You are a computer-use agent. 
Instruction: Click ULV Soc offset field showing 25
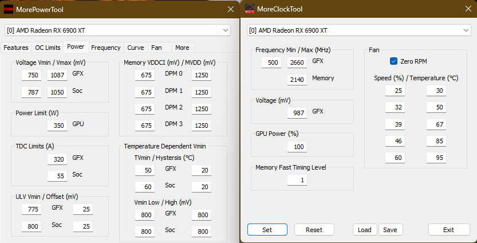[x=83, y=226]
